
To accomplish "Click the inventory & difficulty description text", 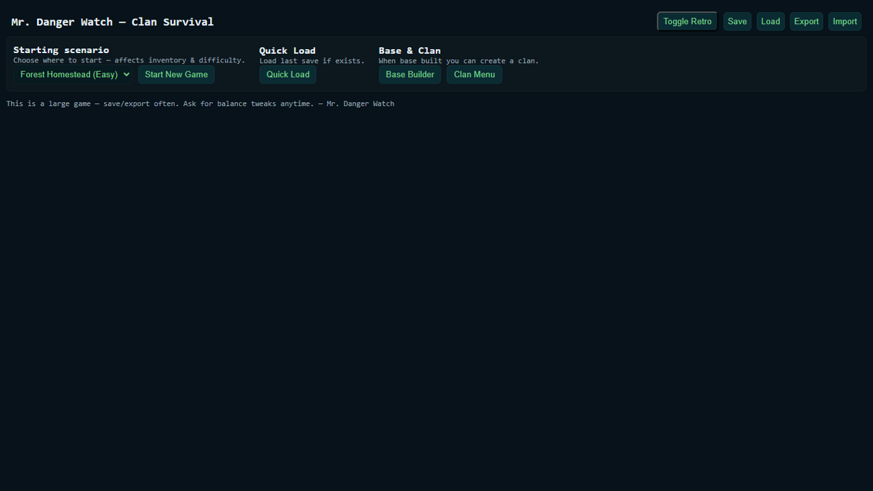I will [x=132, y=60].
